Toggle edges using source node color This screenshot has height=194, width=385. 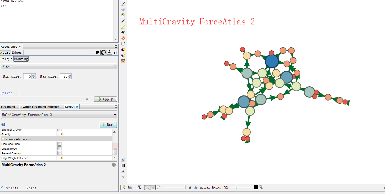tap(153, 187)
